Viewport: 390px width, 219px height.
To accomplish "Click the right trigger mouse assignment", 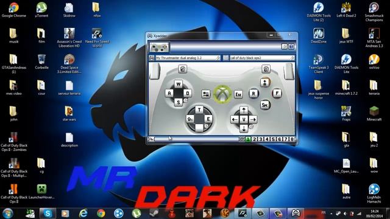I will coord(266,69).
